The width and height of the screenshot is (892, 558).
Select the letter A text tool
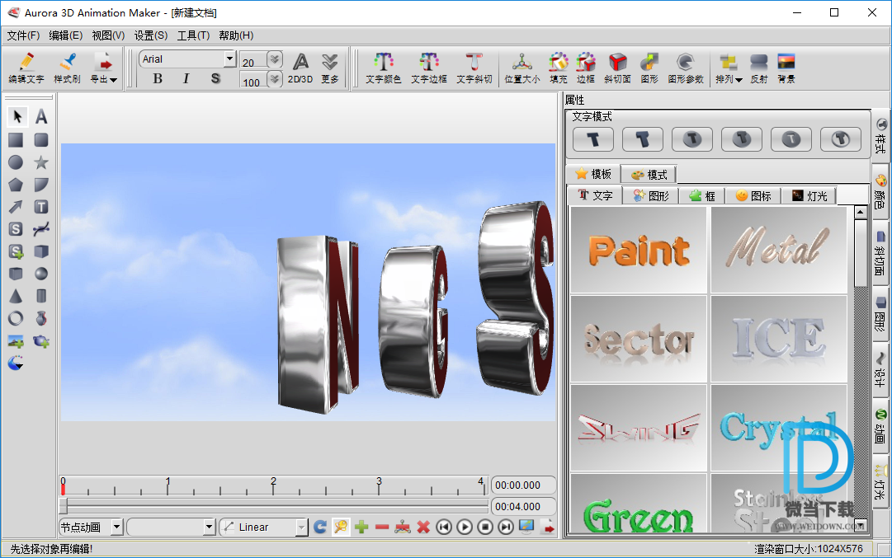[x=41, y=116]
